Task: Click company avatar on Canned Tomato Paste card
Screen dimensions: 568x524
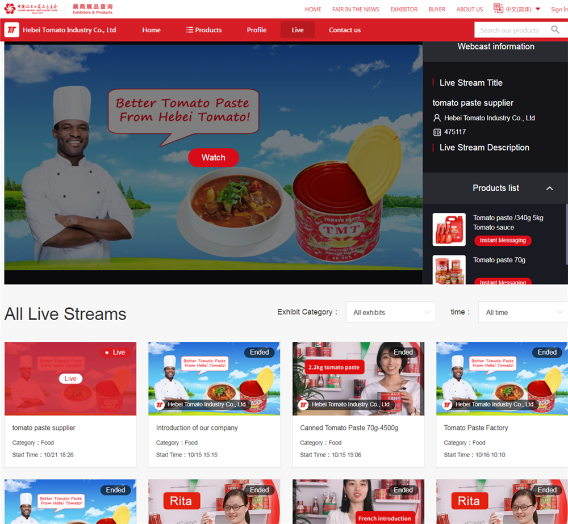Action: pyautogui.click(x=303, y=405)
